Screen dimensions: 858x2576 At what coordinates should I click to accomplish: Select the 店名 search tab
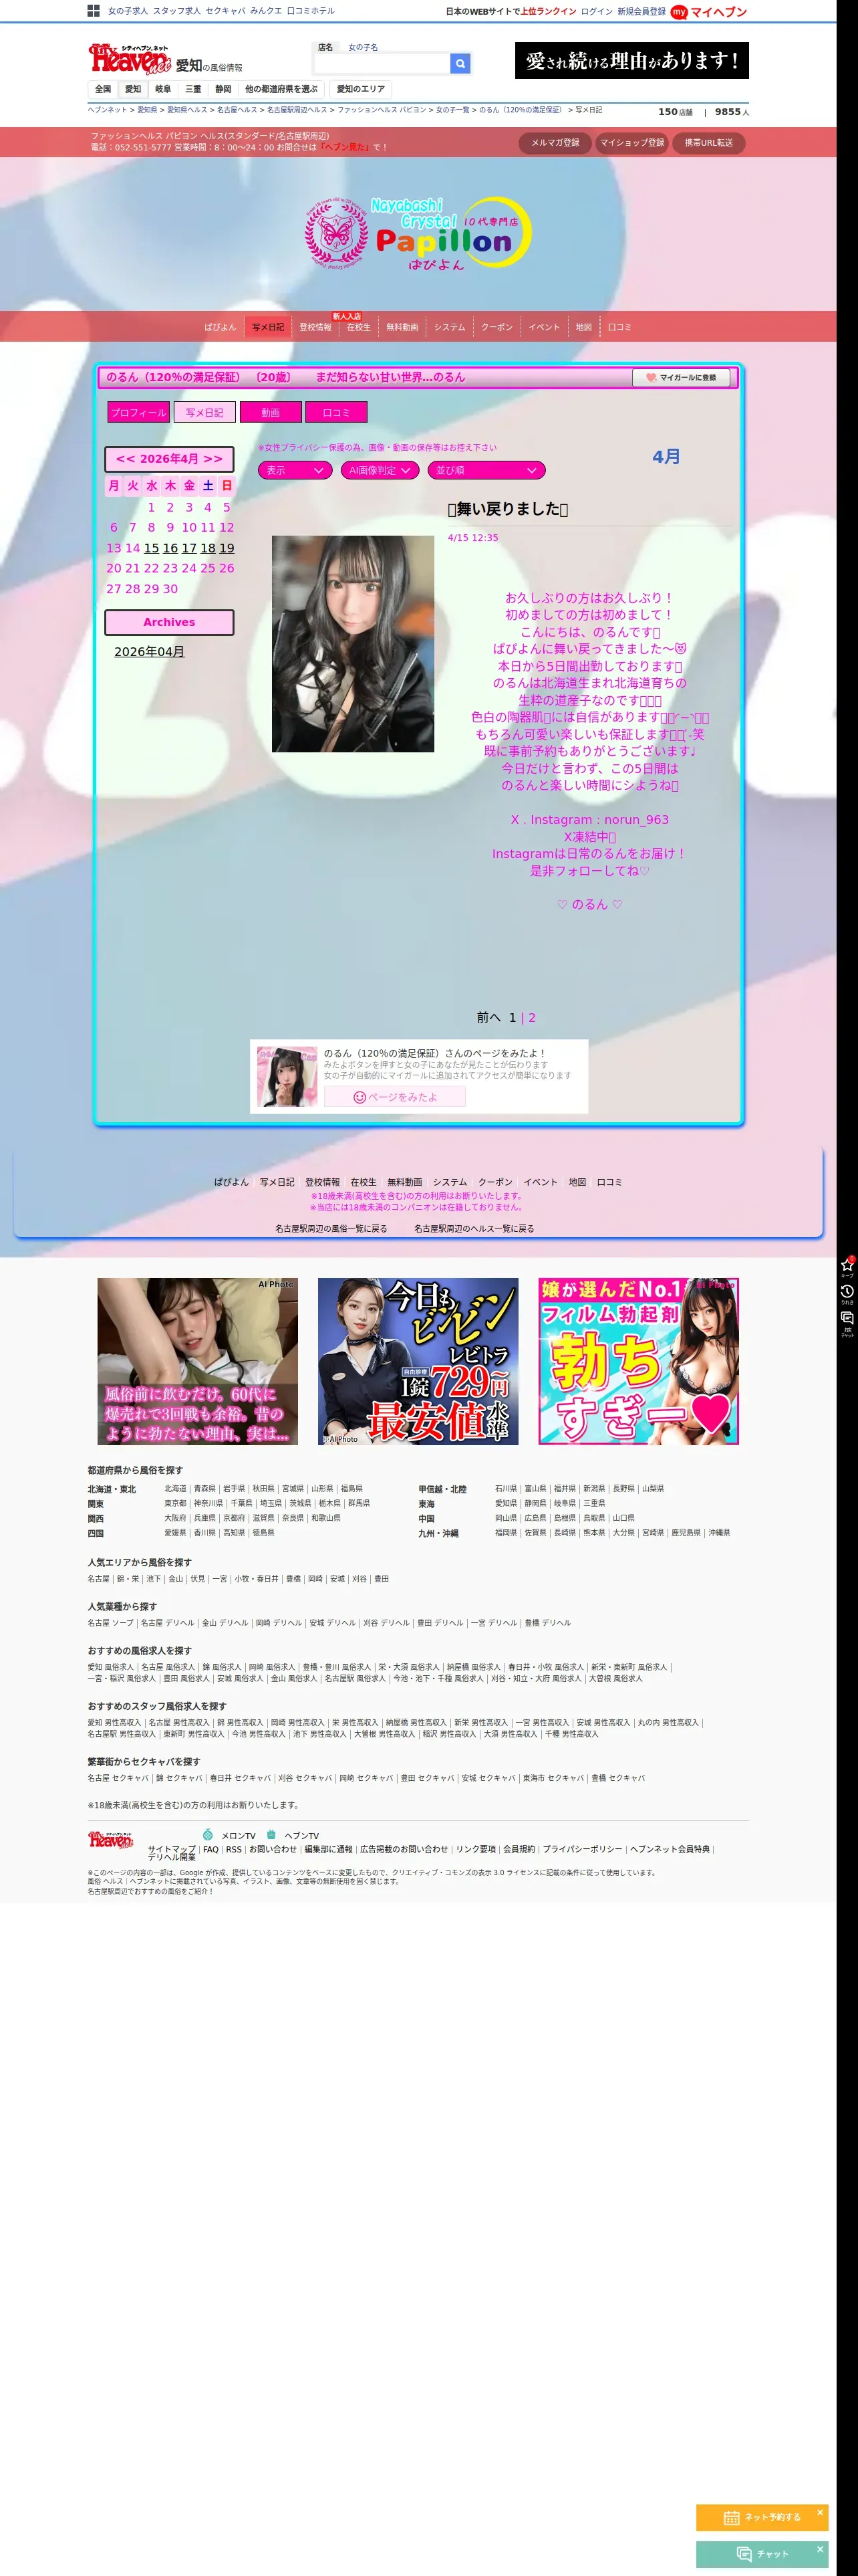pos(325,47)
